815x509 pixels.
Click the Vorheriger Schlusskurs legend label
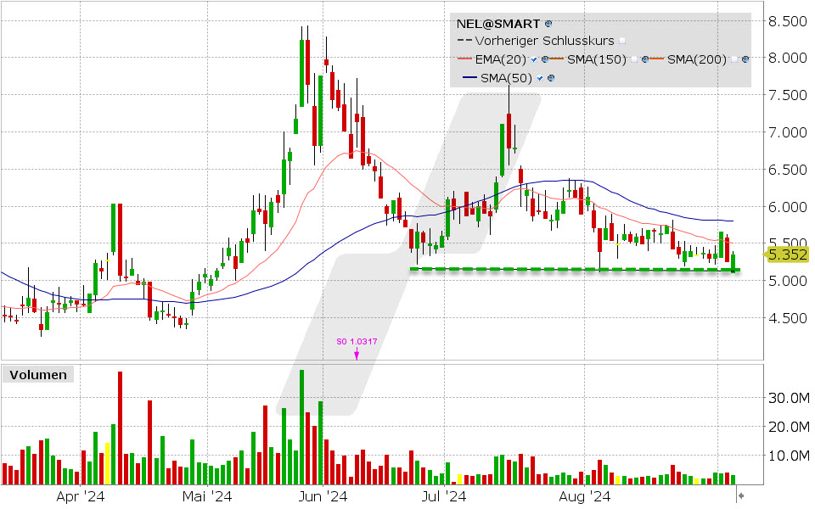pos(545,41)
